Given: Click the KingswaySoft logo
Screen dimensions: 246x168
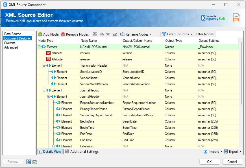Looking at the screenshot, I should click(x=213, y=18).
